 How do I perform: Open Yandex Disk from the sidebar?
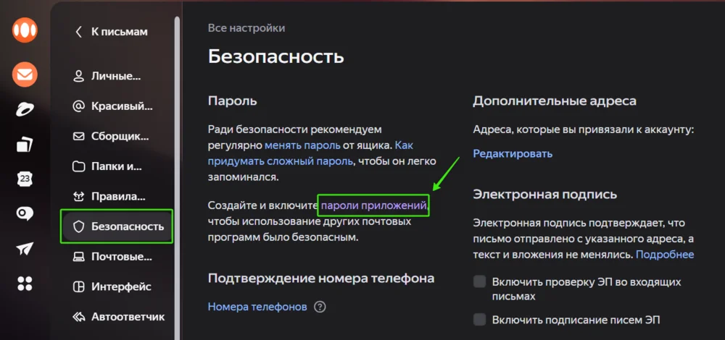point(25,110)
